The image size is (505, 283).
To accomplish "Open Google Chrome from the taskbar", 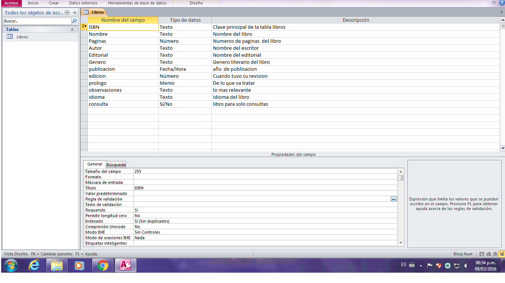I will (102, 265).
